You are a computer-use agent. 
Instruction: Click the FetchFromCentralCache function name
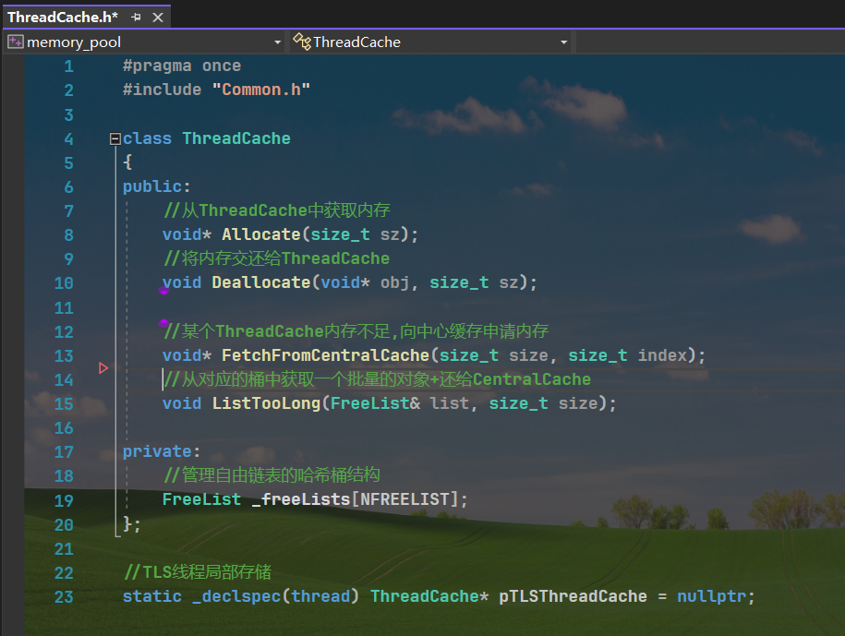(x=325, y=354)
